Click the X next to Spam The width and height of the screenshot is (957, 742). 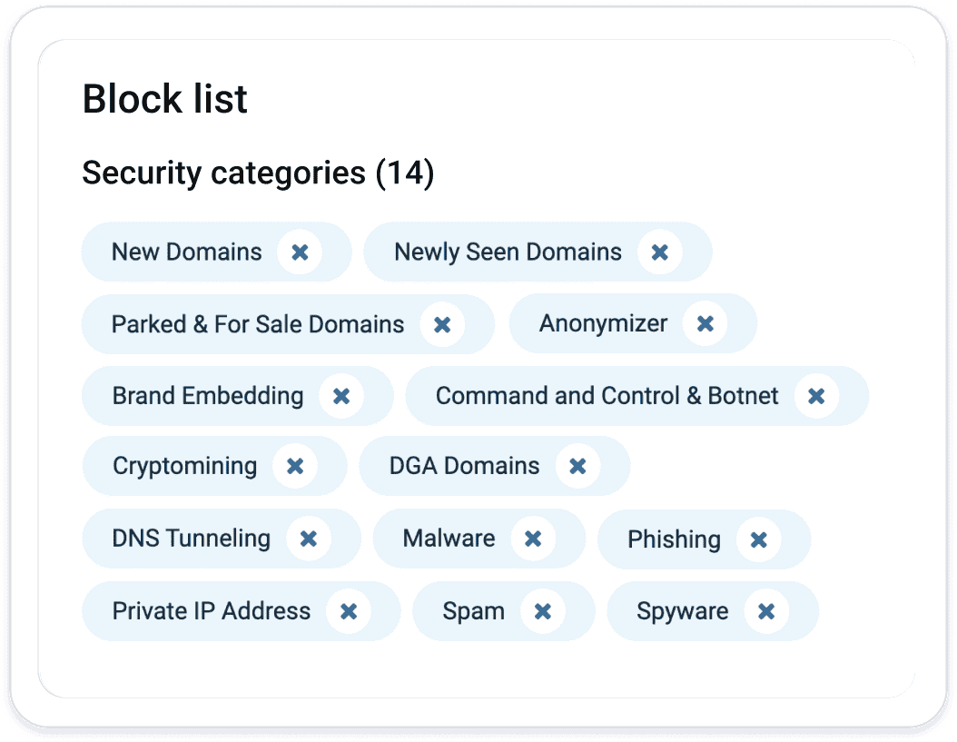(543, 610)
